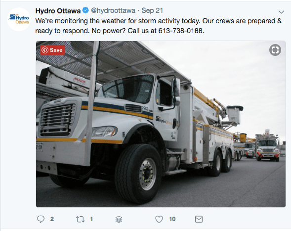The image size is (291, 231).
Task: Click the reply count 2
Action: tap(52, 219)
